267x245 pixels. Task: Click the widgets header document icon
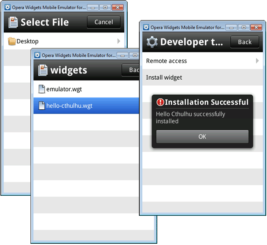pyautogui.click(x=43, y=70)
